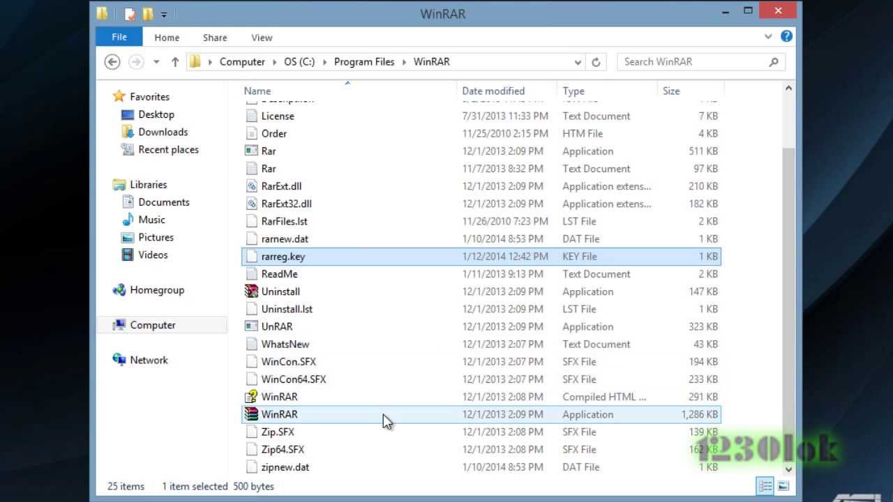Select the WinRAR compiled HTML help file icon
The height and width of the screenshot is (502, 893).
(251, 397)
